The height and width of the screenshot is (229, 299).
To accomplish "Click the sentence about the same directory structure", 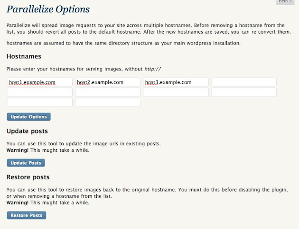I will point(123,44).
